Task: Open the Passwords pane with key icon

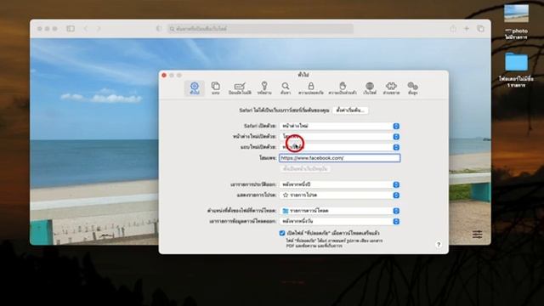Action: 264,88
